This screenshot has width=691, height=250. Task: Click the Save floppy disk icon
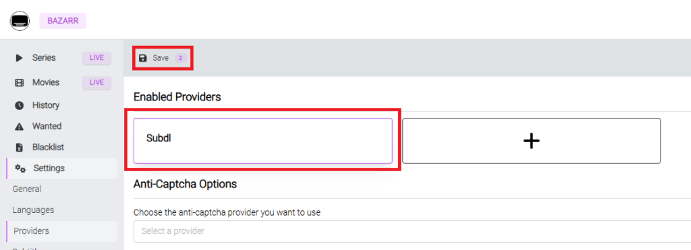point(143,58)
